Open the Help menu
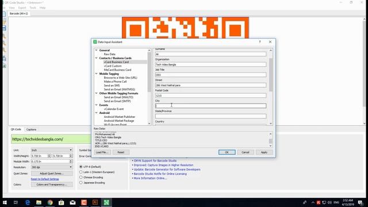The height and width of the screenshot is (207, 368). coord(43,7)
